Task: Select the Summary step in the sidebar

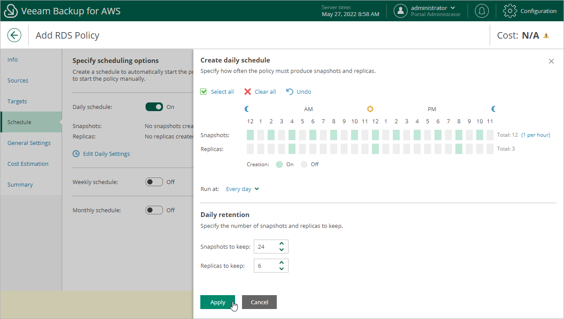Action: (20, 184)
